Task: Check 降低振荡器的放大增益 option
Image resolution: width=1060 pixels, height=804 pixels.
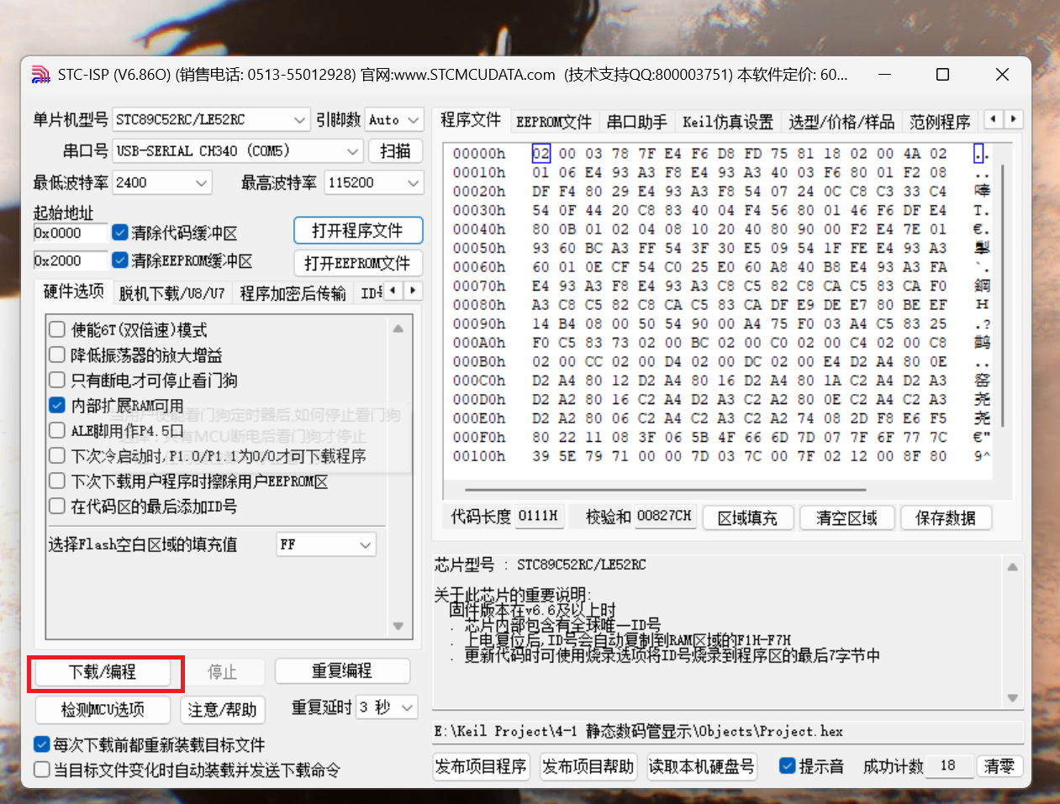Action: (x=56, y=355)
